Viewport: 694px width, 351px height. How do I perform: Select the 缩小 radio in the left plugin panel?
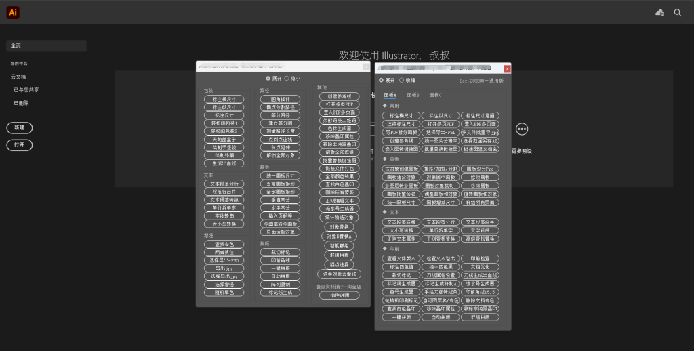[287, 79]
